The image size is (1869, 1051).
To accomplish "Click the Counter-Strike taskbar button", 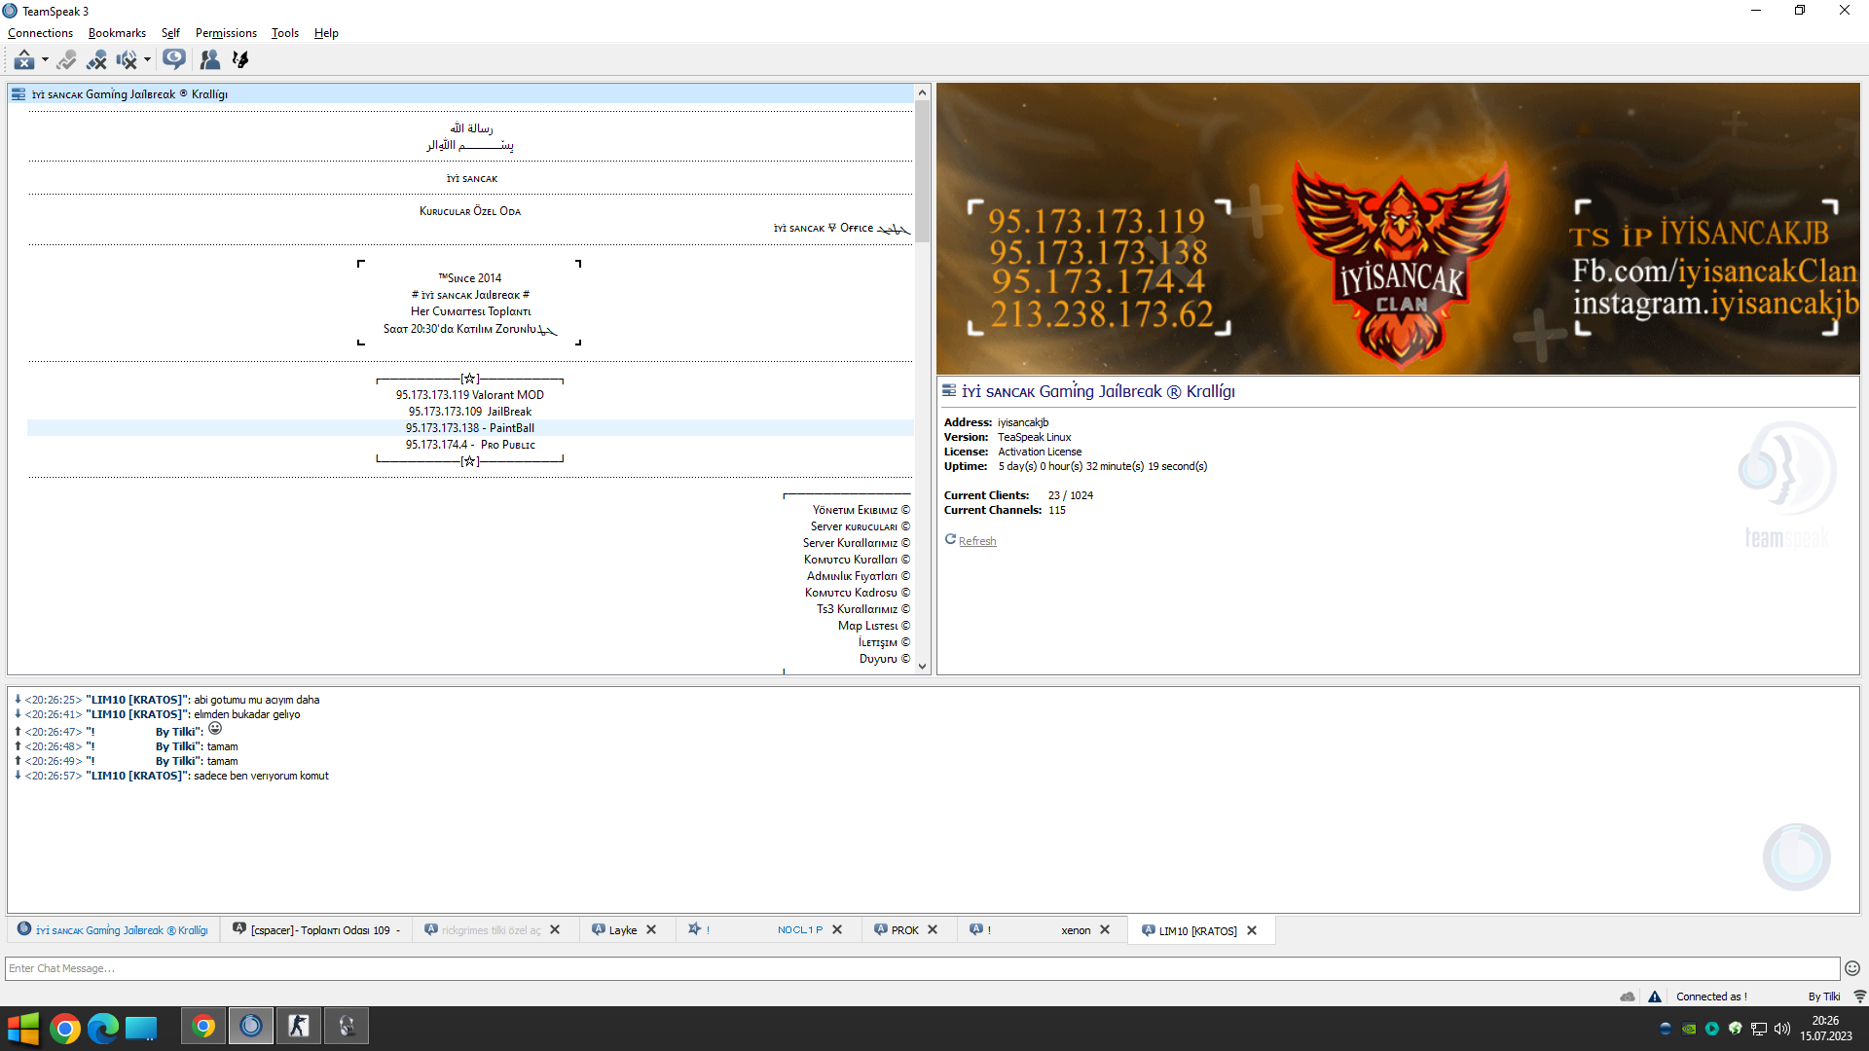I will pos(299,1026).
